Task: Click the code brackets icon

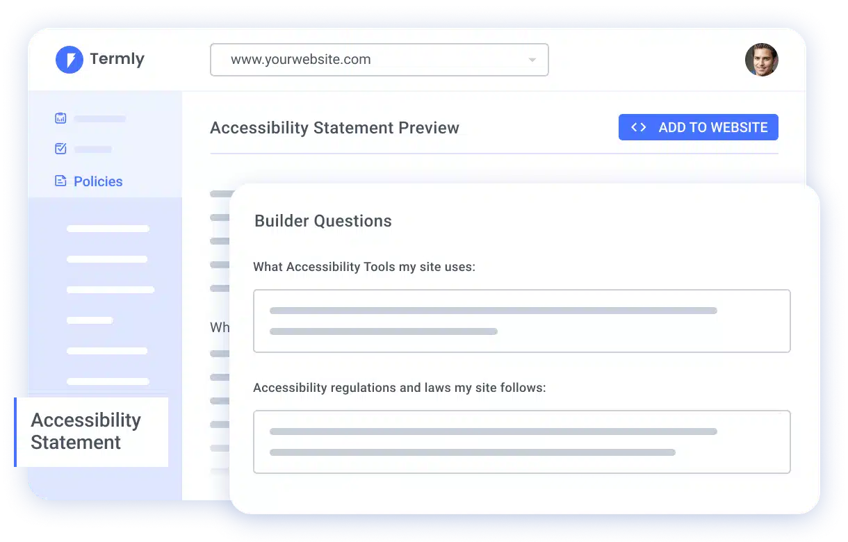Action: point(638,127)
